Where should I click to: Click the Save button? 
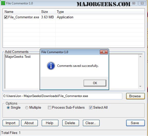[135, 123]
